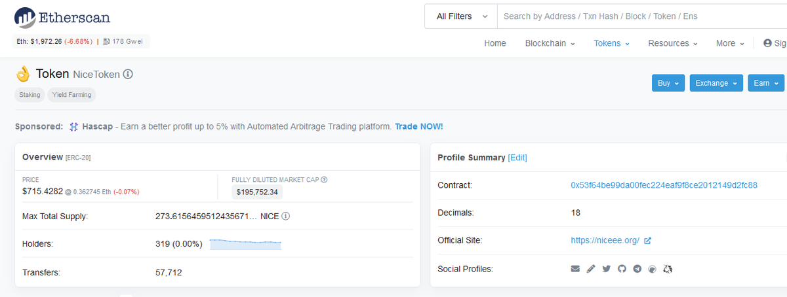Click the Edit link in Profile Summary
This screenshot has height=297, width=787.
[x=517, y=158]
